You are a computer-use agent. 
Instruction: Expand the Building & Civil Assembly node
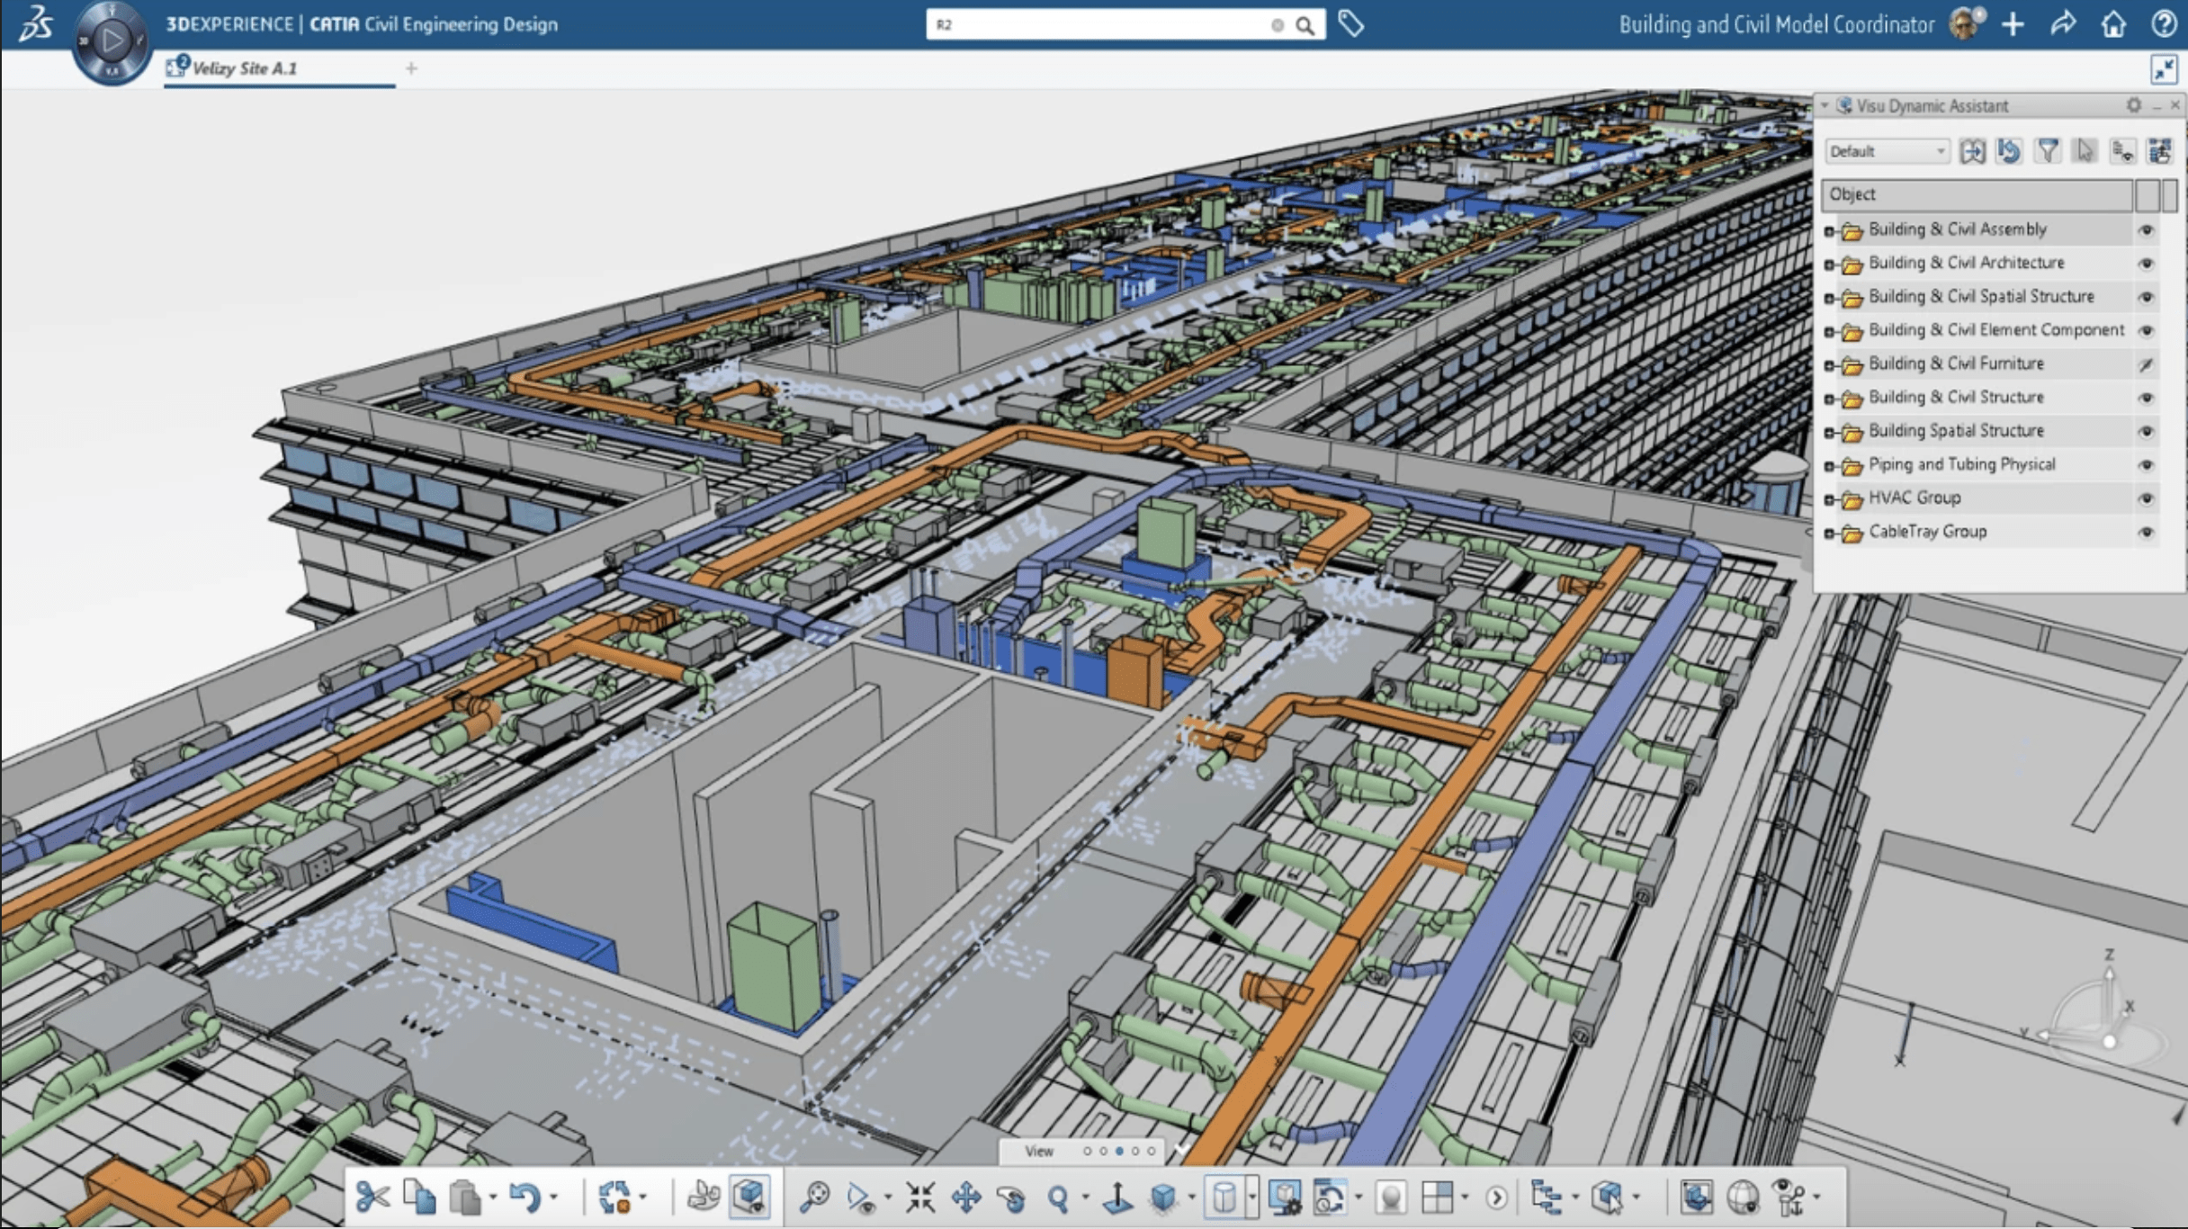pyautogui.click(x=1829, y=231)
